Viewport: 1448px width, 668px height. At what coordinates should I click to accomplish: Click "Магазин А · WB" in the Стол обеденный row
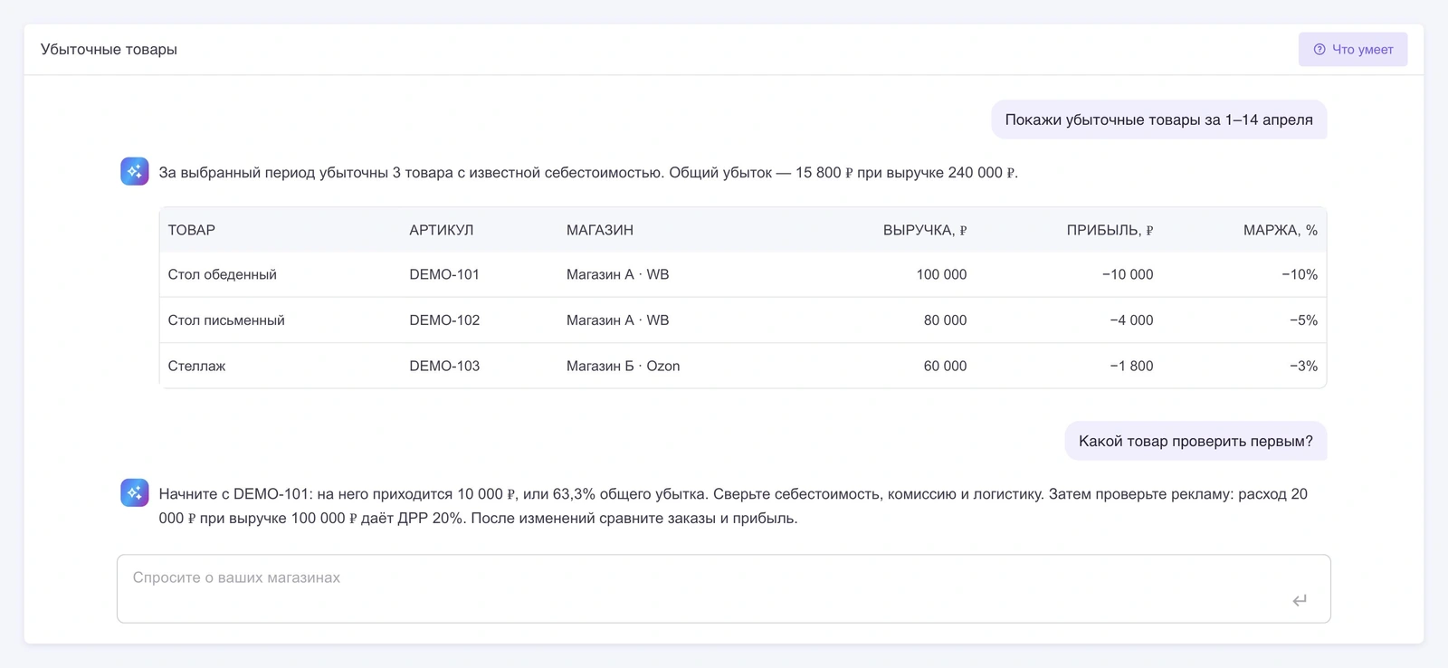click(x=618, y=274)
